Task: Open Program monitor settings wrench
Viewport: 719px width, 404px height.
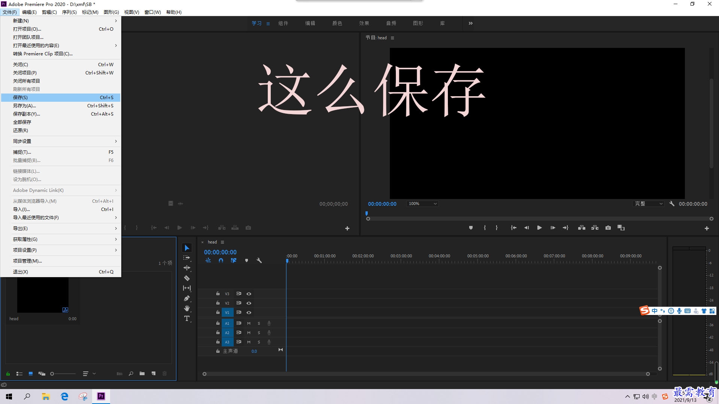Action: [x=672, y=203]
